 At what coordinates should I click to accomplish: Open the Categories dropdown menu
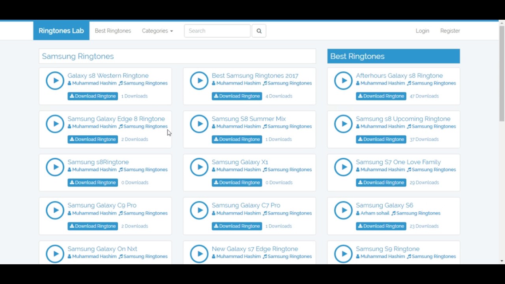tap(157, 31)
